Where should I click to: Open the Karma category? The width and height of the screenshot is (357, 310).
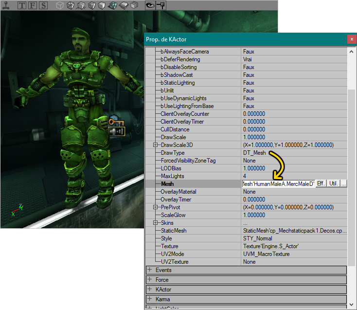pyautogui.click(x=246, y=299)
